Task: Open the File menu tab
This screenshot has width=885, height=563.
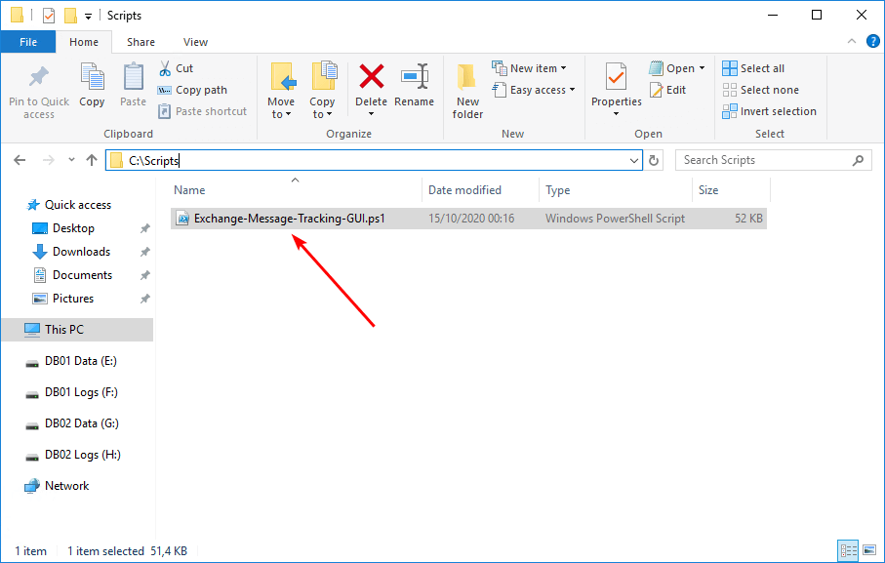Action: coord(28,42)
